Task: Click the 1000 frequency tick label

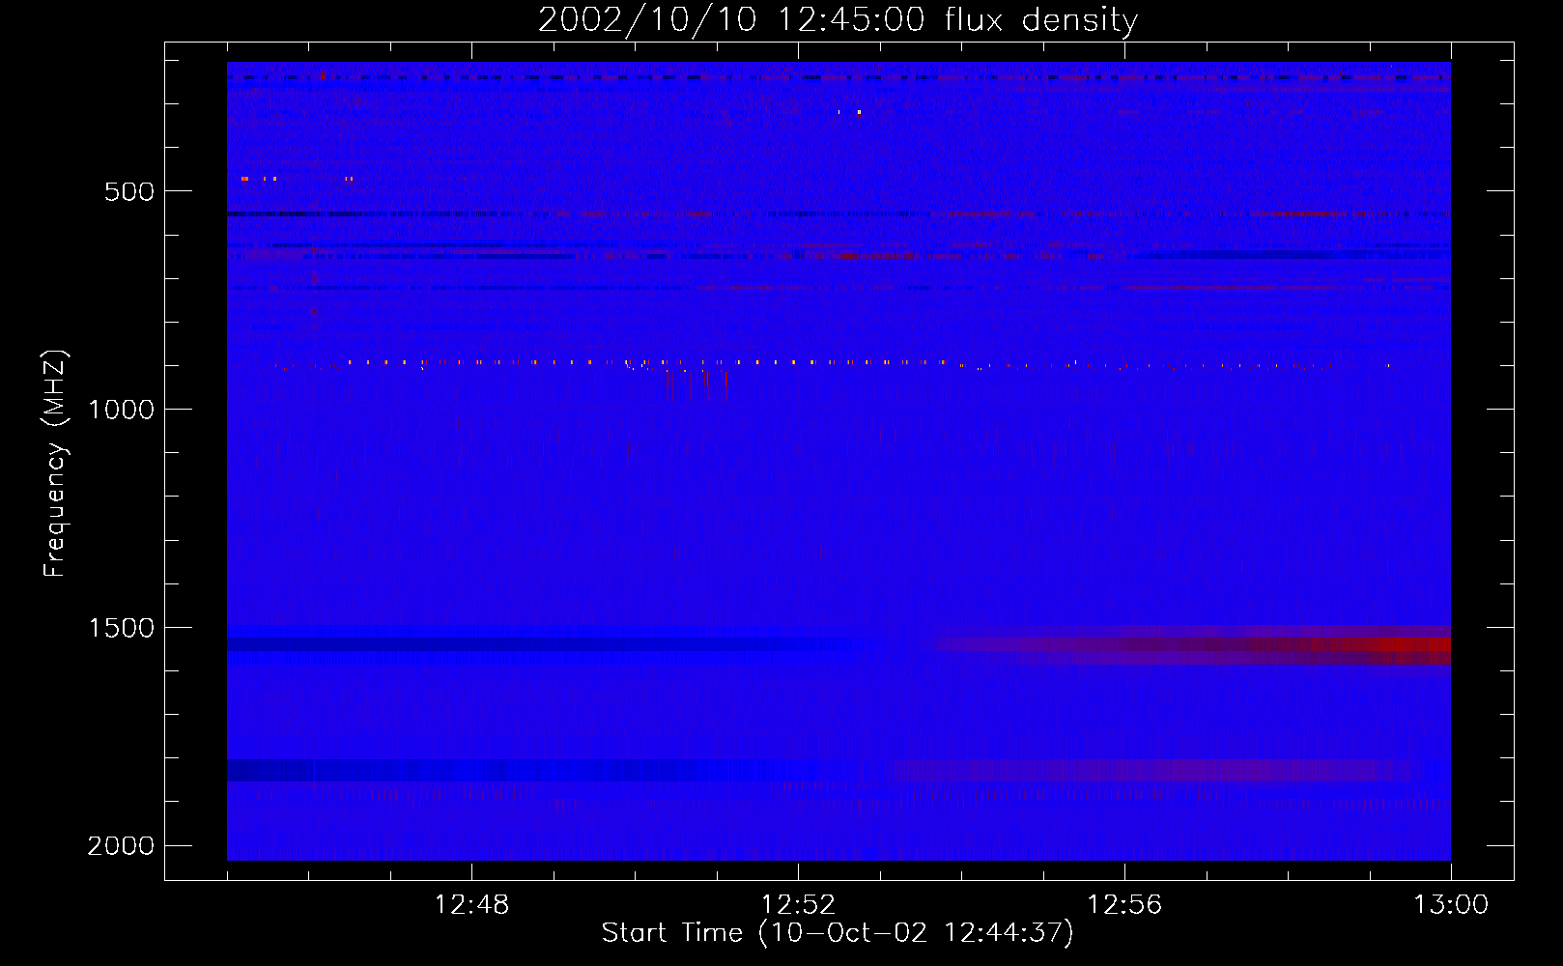Action: [121, 410]
